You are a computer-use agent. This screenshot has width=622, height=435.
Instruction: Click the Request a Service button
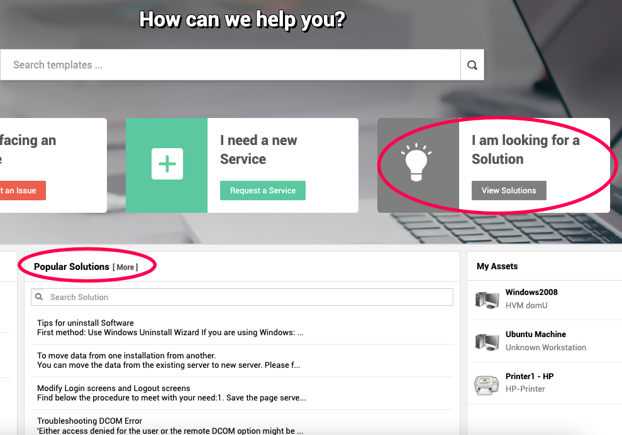[263, 190]
